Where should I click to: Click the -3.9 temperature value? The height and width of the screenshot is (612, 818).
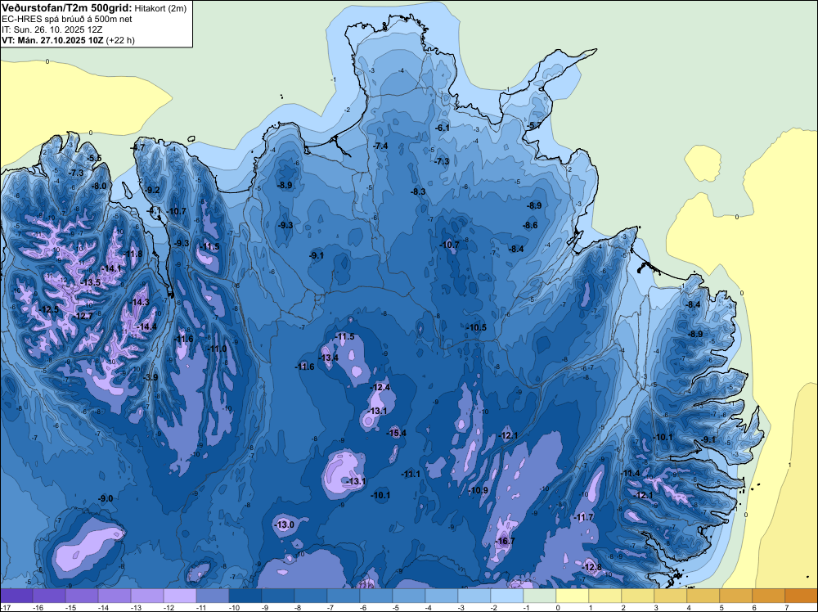click(x=151, y=377)
